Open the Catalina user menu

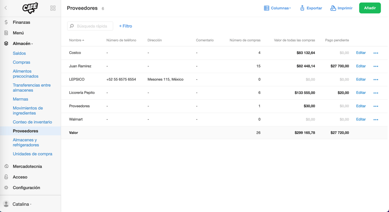pos(22,204)
